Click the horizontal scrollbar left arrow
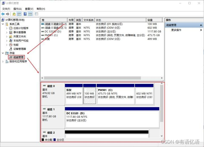This screenshot has width=204, height=147. 42,78
